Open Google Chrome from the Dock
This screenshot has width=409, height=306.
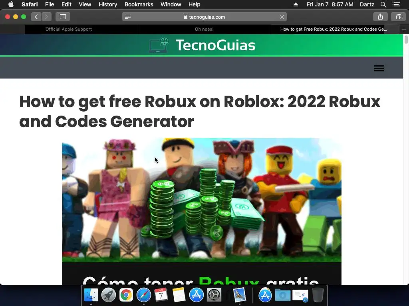tap(126, 295)
